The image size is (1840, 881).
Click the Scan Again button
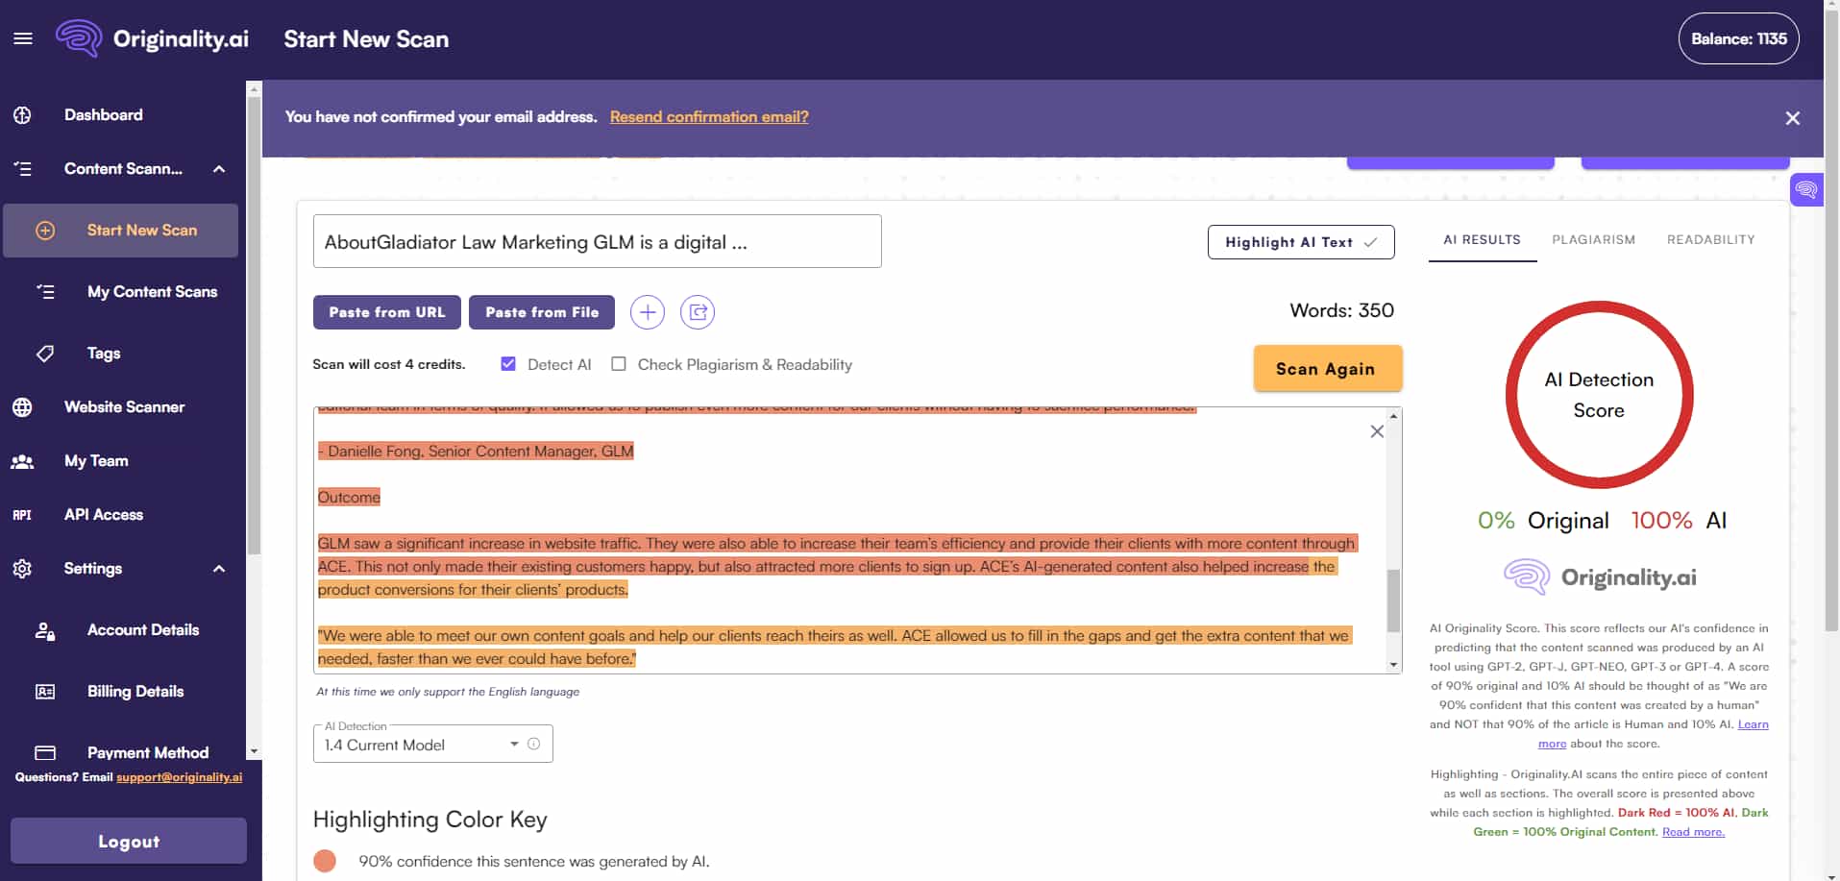[x=1328, y=368]
